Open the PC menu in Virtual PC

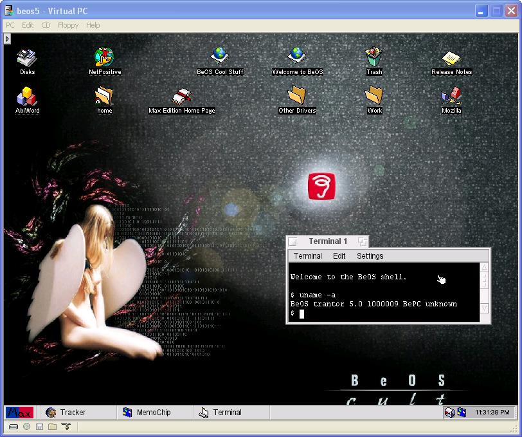click(10, 25)
